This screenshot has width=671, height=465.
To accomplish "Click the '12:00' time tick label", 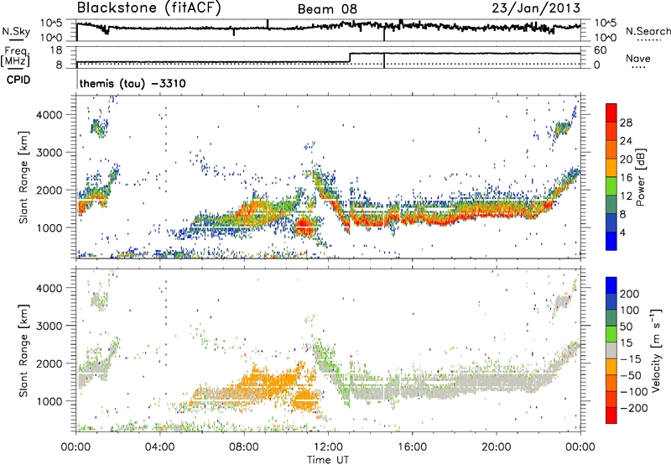I will click(328, 447).
